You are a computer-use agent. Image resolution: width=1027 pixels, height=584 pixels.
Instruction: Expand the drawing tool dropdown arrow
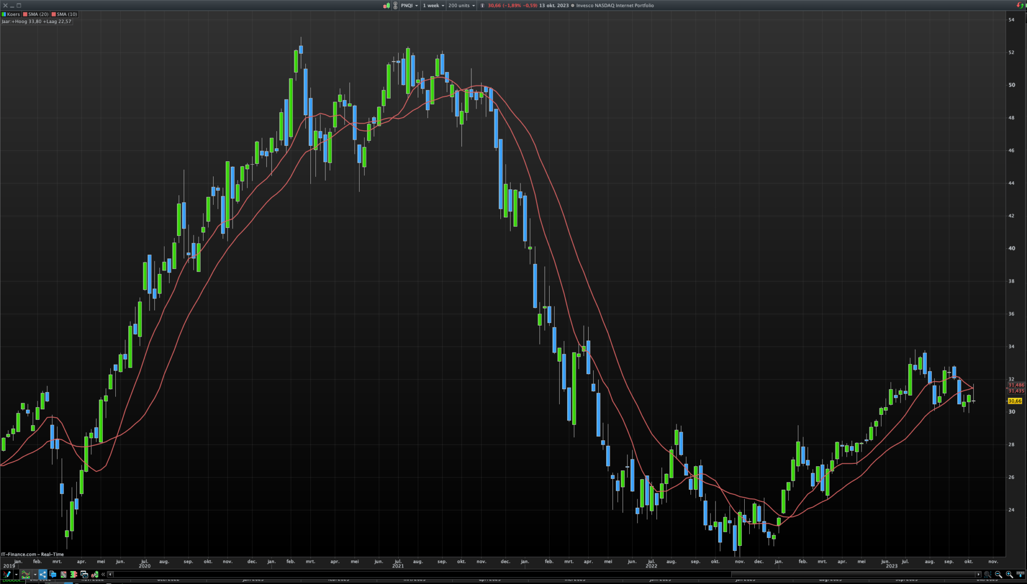[x=16, y=574]
